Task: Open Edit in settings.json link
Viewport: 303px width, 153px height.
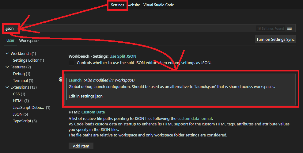Action: tap(85, 96)
